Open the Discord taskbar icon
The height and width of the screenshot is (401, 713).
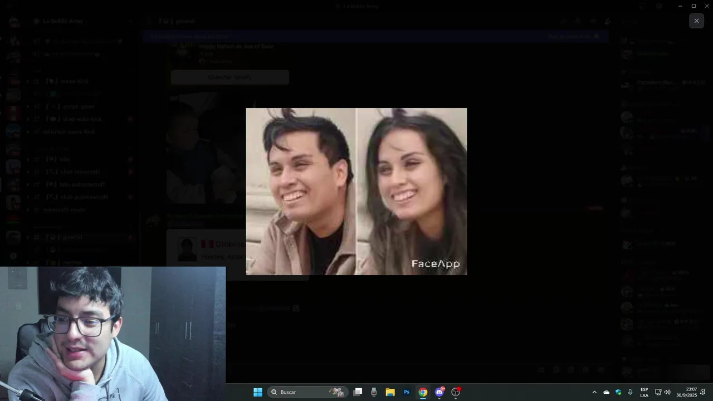(x=439, y=392)
